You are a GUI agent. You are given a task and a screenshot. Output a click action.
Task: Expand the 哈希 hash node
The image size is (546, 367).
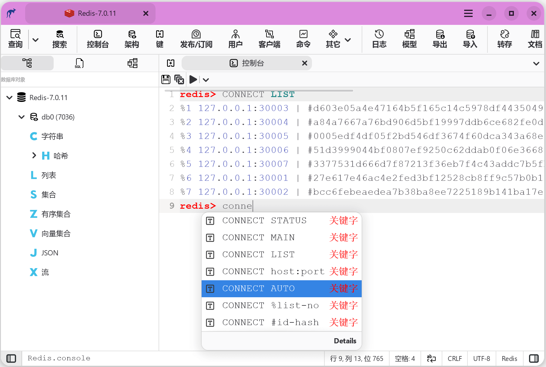click(34, 156)
